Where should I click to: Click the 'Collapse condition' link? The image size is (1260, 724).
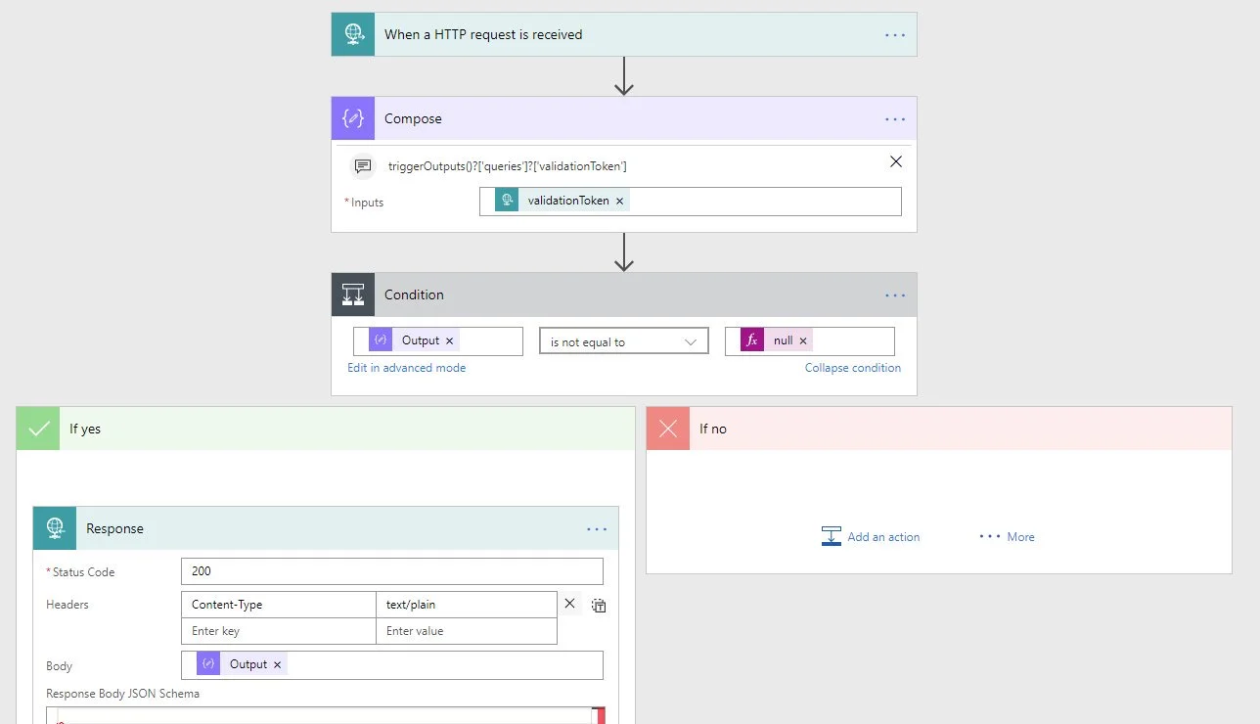pyautogui.click(x=852, y=368)
